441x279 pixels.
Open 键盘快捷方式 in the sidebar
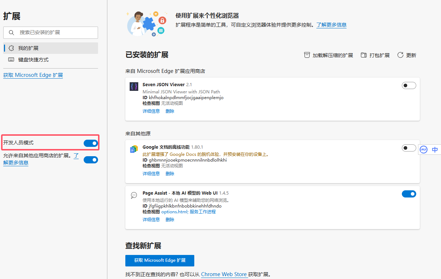(x=51, y=60)
